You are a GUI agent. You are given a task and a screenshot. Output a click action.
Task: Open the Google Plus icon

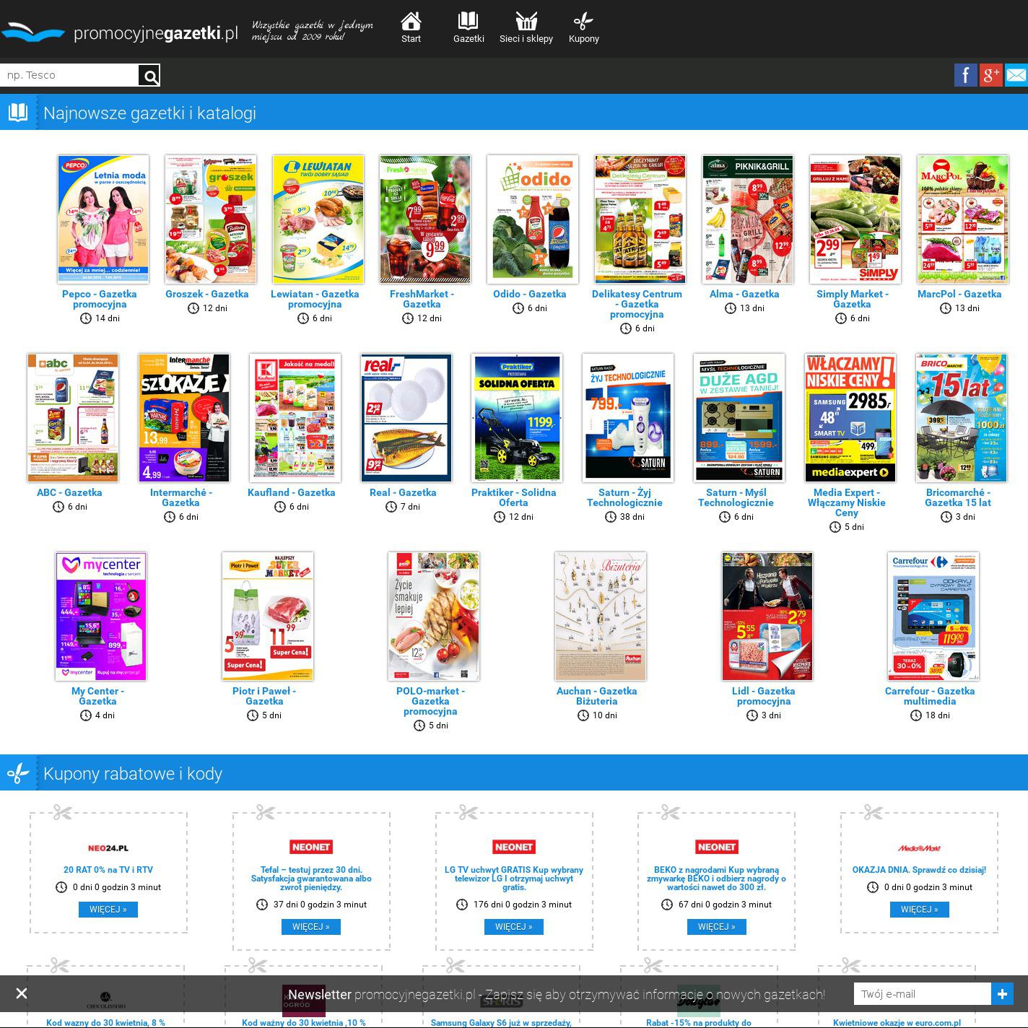coord(990,75)
